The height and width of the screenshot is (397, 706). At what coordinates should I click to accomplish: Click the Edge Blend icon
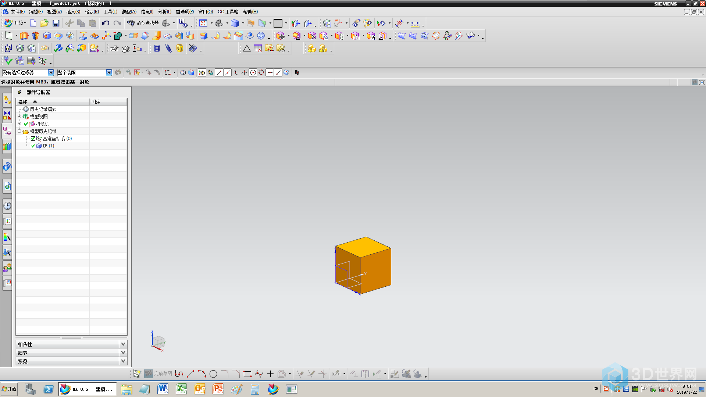[203, 36]
